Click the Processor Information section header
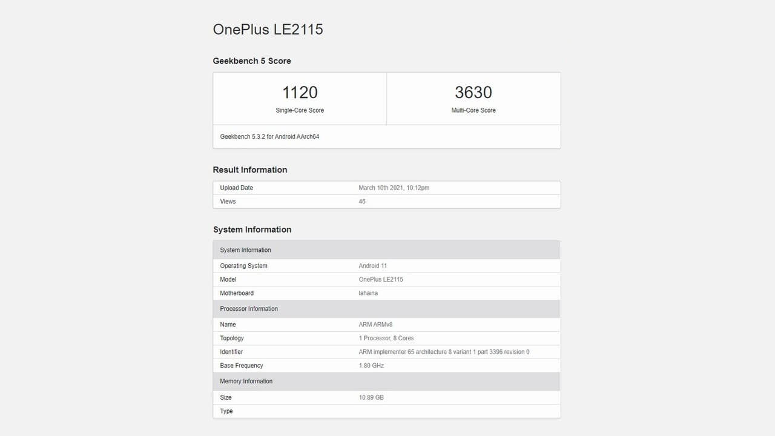This screenshot has width=775, height=436. tap(249, 309)
